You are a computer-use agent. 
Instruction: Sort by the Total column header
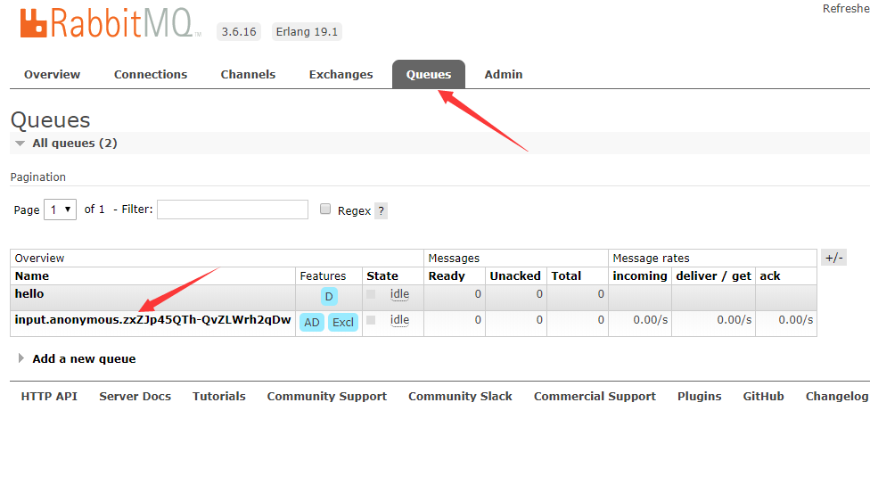click(x=566, y=276)
